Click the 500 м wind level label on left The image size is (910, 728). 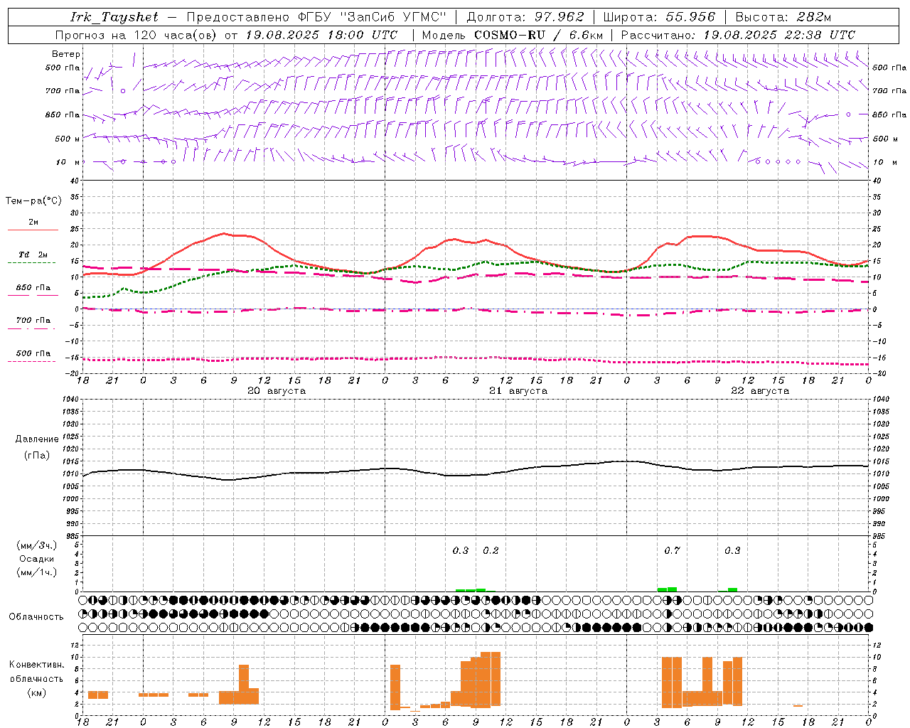tap(68, 139)
